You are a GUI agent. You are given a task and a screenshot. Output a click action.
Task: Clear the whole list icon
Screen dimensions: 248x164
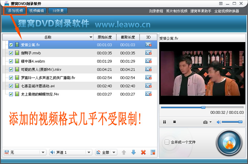click(153, 152)
